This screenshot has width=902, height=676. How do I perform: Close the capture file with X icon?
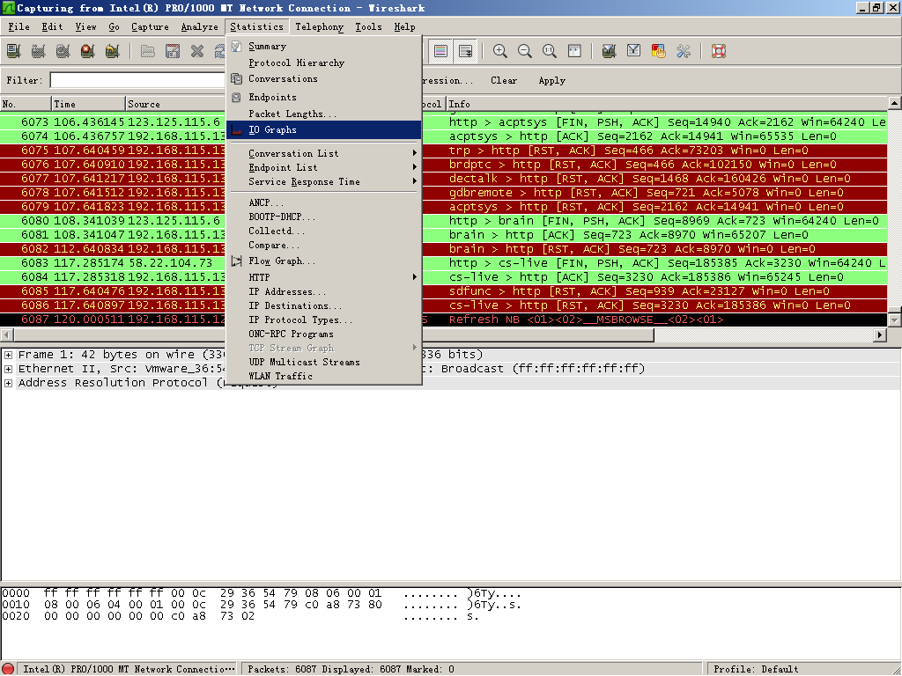point(197,51)
